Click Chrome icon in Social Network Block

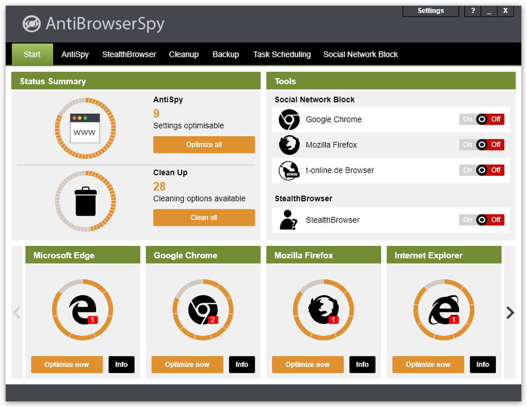coord(289,120)
